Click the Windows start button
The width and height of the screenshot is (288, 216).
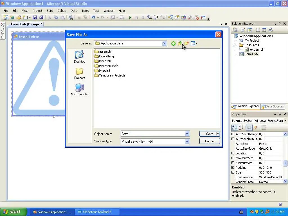pos(13,212)
